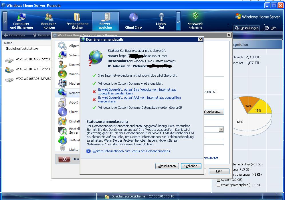Viewport: 285px width, 200px height.
Task: Open Hilfe in the console header
Action: 271,28
